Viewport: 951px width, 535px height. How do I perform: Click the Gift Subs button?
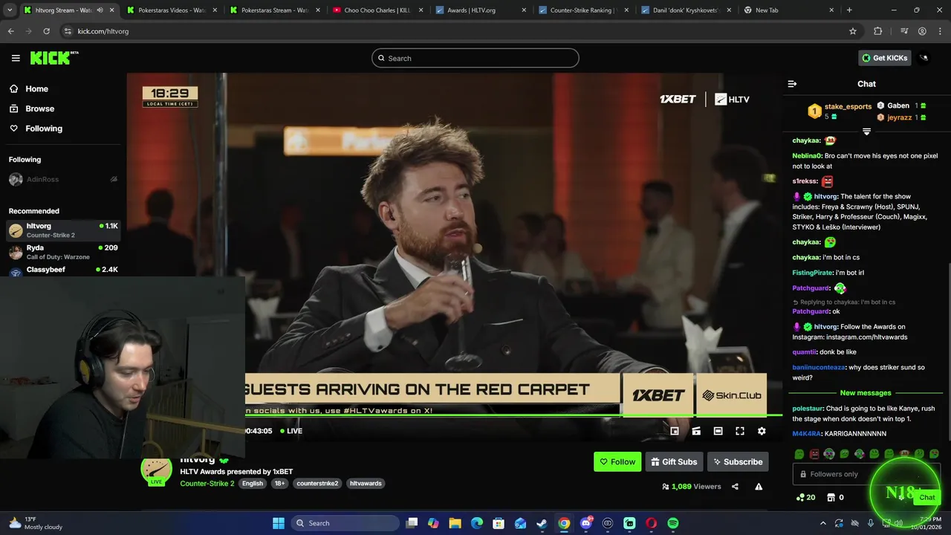coord(674,461)
